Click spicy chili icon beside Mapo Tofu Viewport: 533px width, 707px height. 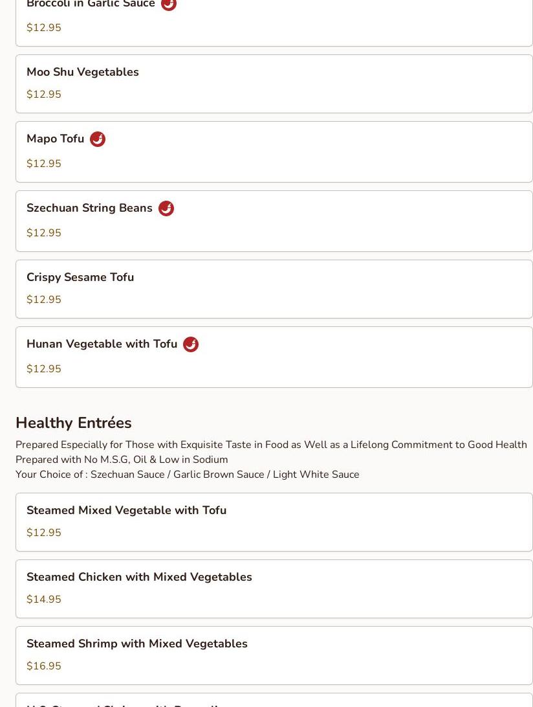tap(97, 139)
